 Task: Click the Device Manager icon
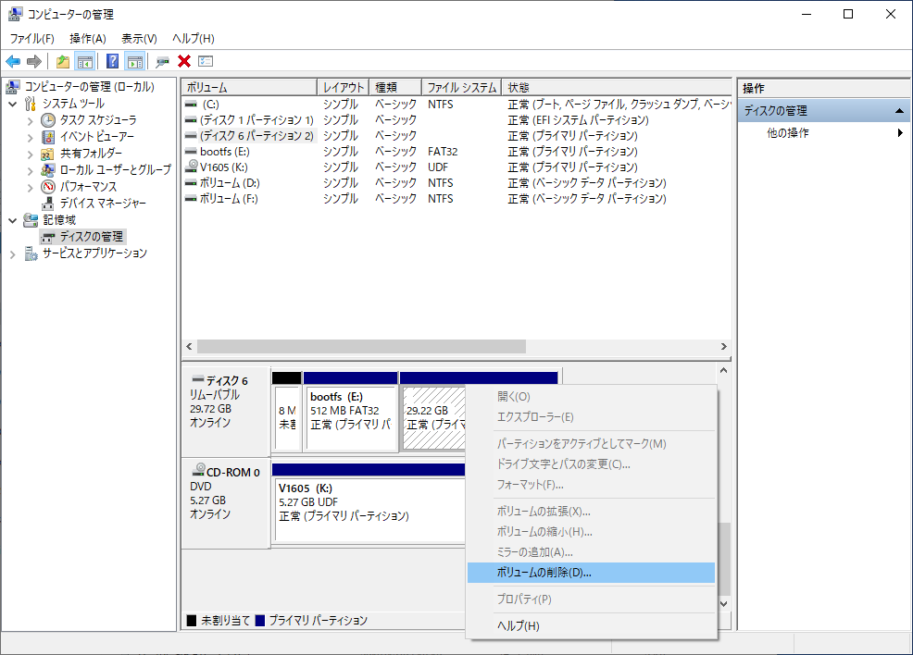tap(48, 204)
